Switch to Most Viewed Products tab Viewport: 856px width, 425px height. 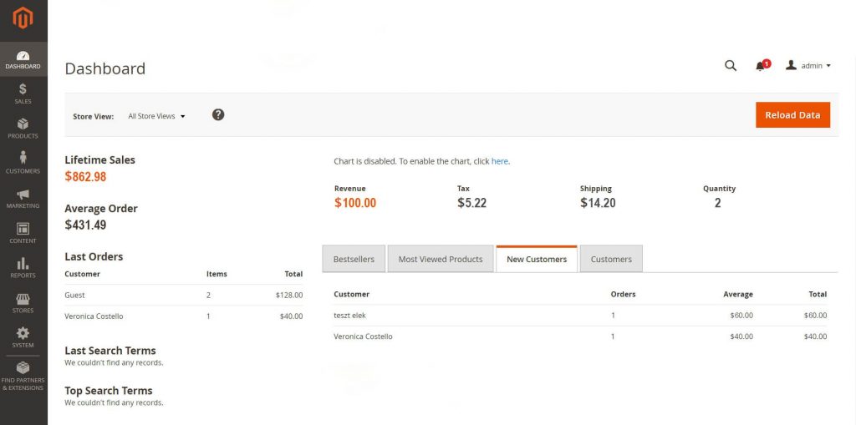tap(441, 259)
